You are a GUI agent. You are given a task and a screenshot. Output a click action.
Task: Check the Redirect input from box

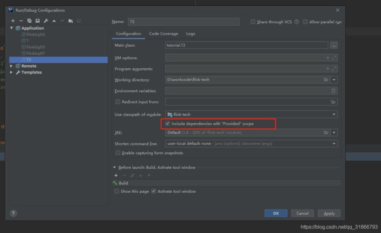[118, 102]
